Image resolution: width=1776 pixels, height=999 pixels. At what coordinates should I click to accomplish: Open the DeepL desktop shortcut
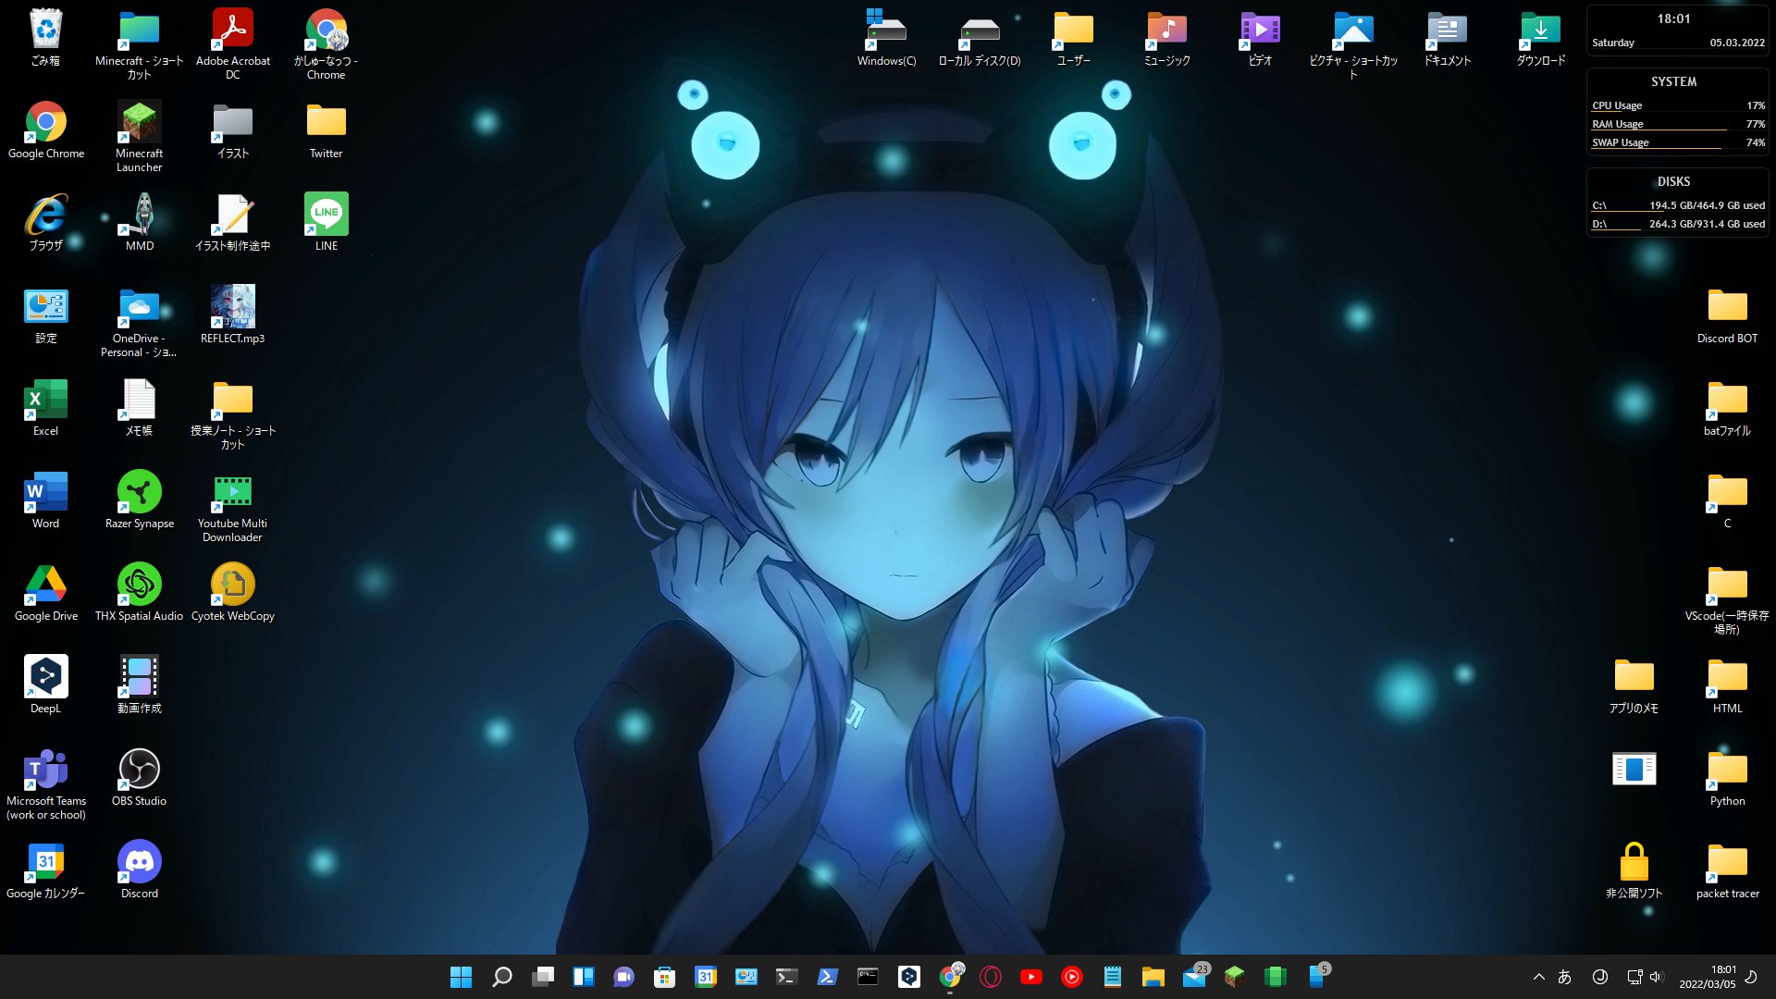[45, 686]
